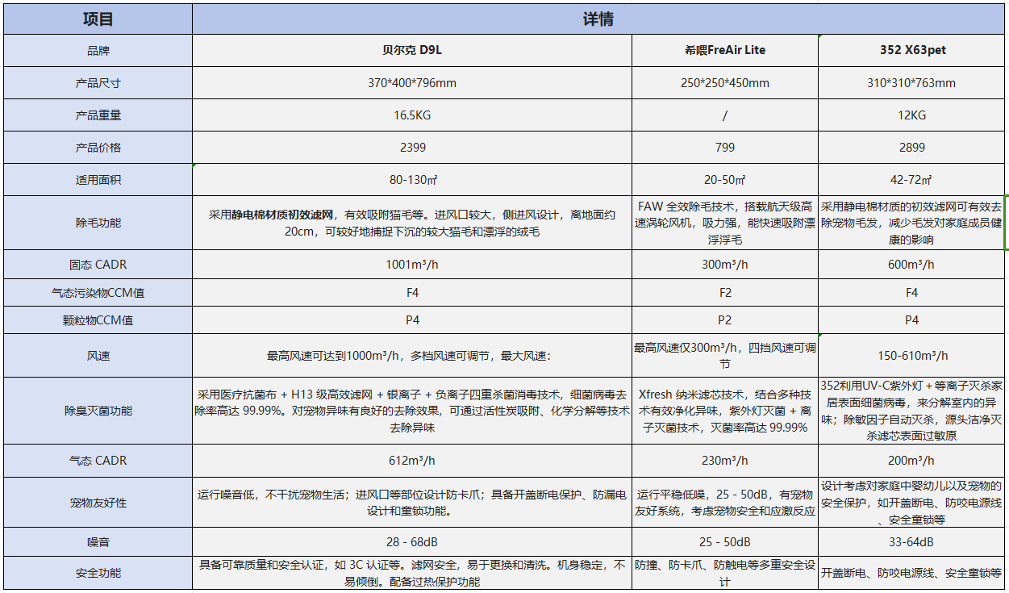Select the 详情 header cell
This screenshot has height=593, width=1009.
pyautogui.click(x=598, y=19)
